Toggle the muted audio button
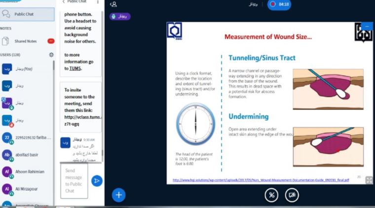The image size is (375, 208). point(271,195)
